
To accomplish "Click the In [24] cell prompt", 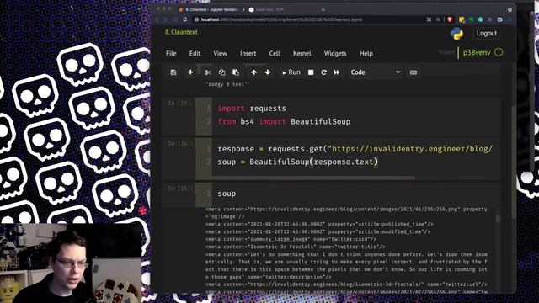I will [x=180, y=144].
